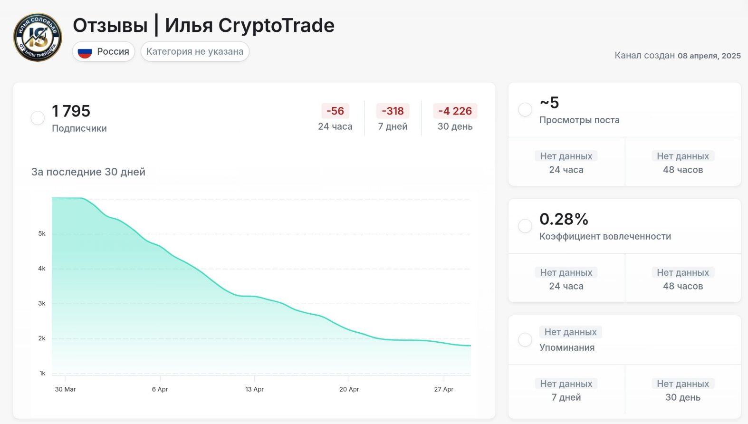Click the 1 795 subscribers count
Screen dimensions: 748x424
coord(71,111)
